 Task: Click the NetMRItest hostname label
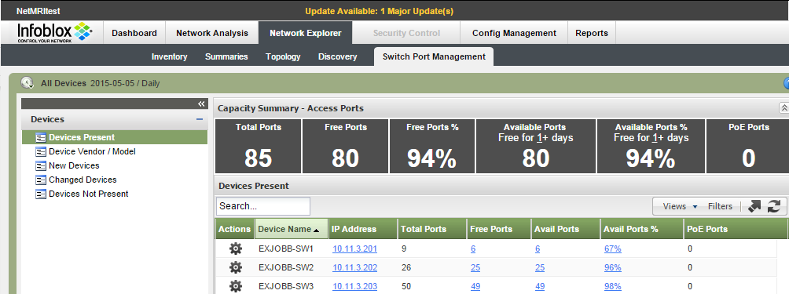[x=39, y=11]
